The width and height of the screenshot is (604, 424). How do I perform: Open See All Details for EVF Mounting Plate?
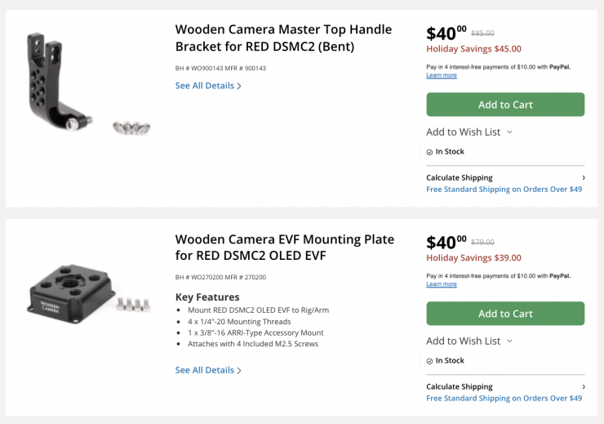[204, 370]
